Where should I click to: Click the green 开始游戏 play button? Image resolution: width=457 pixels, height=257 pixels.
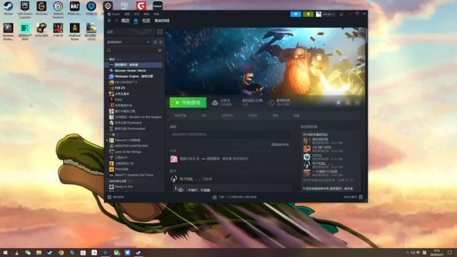pyautogui.click(x=188, y=103)
